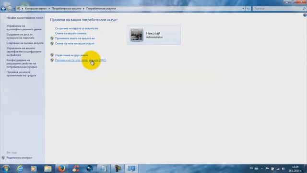Click Променете името на акаунта ви link
The image size is (307, 173).
pyautogui.click(x=75, y=38)
